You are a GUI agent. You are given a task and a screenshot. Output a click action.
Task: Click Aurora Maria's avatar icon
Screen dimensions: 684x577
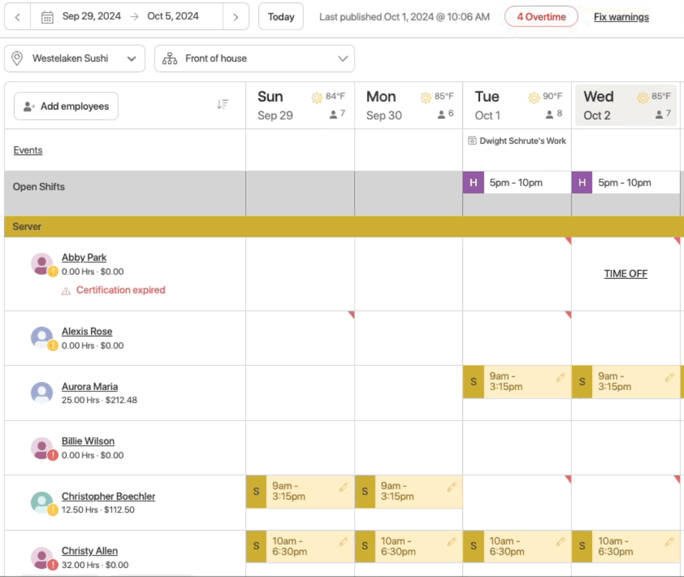click(x=42, y=393)
